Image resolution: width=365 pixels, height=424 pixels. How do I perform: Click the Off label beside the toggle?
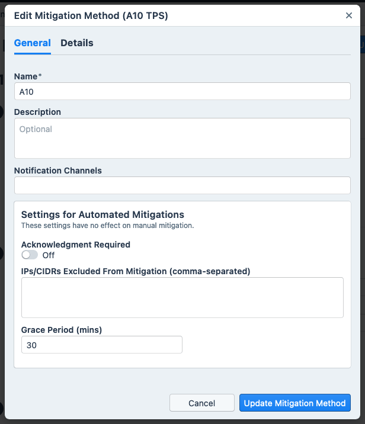(49, 255)
